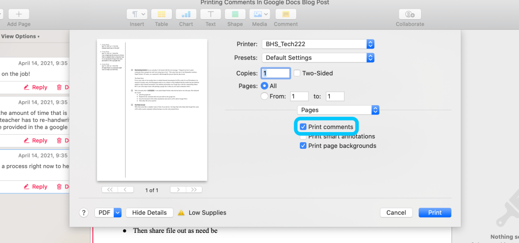519x243 pixels.
Task: Click the Copies input field
Action: click(275, 73)
